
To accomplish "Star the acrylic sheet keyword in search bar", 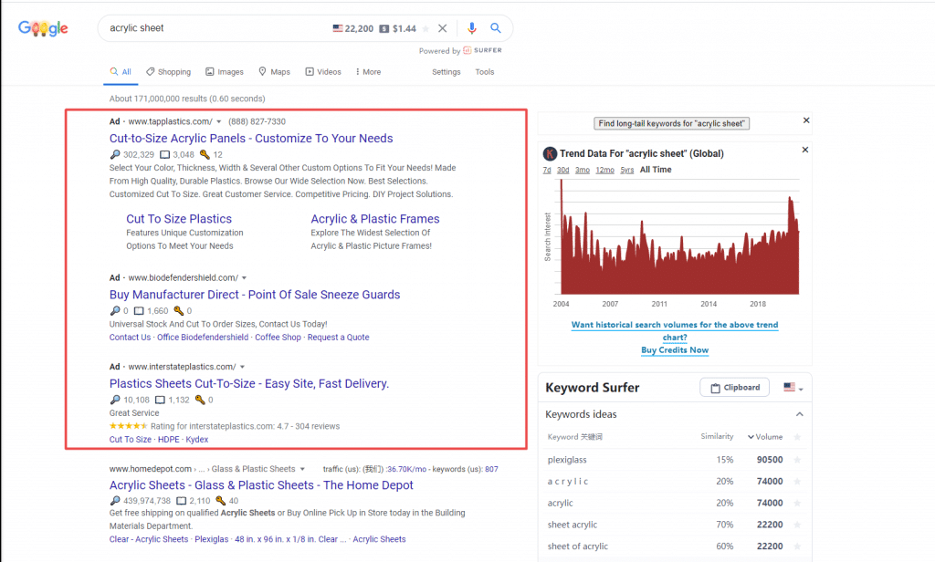I will tap(425, 28).
